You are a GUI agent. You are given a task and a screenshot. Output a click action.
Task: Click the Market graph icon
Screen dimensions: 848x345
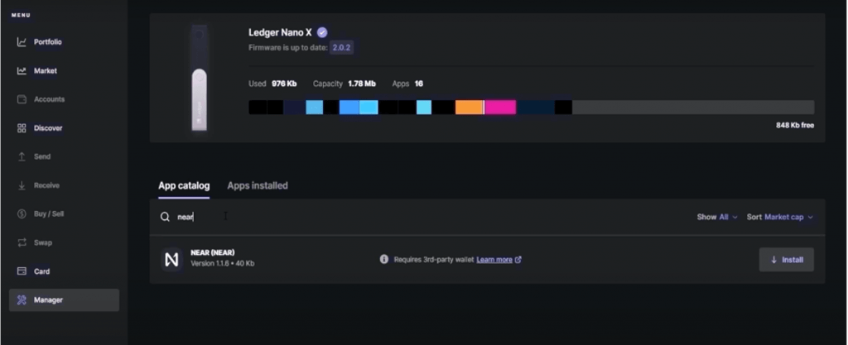tap(22, 70)
